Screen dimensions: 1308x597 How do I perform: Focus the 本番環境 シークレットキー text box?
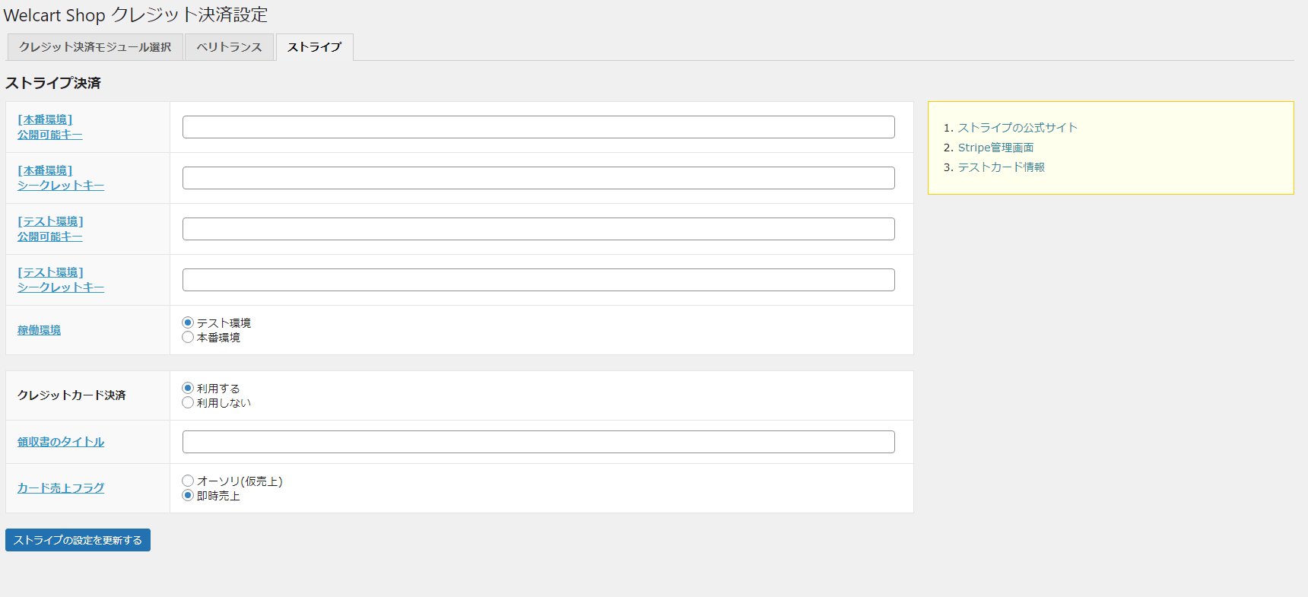point(538,178)
